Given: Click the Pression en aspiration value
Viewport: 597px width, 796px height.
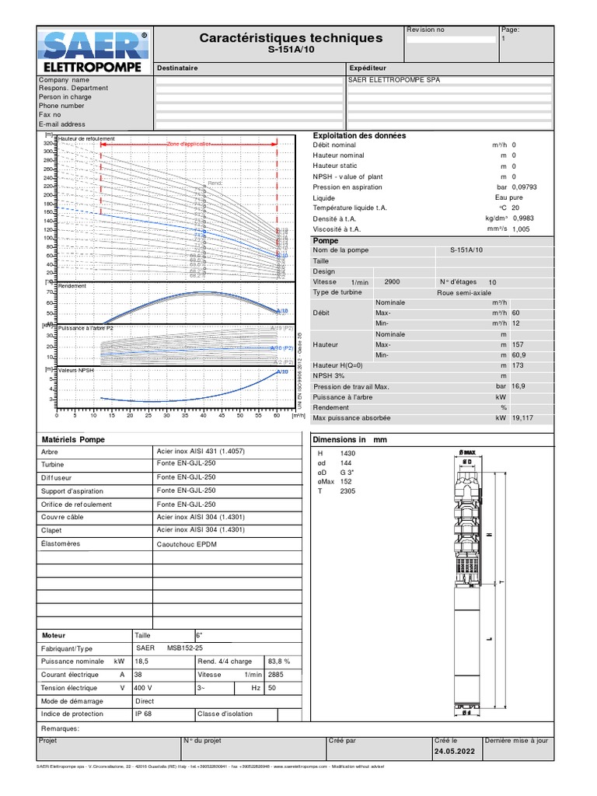Looking at the screenshot, I should (524, 187).
